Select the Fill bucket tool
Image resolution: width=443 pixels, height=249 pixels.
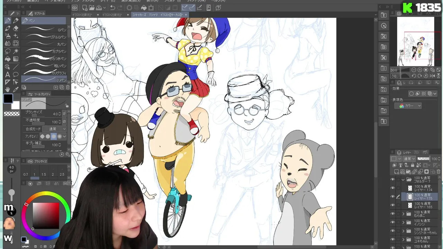(8, 59)
